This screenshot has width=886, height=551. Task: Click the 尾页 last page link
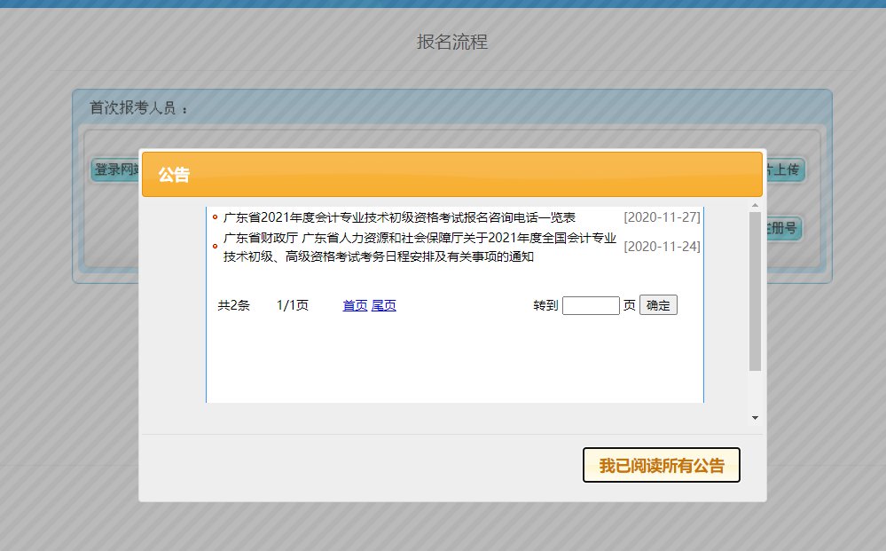pos(383,305)
